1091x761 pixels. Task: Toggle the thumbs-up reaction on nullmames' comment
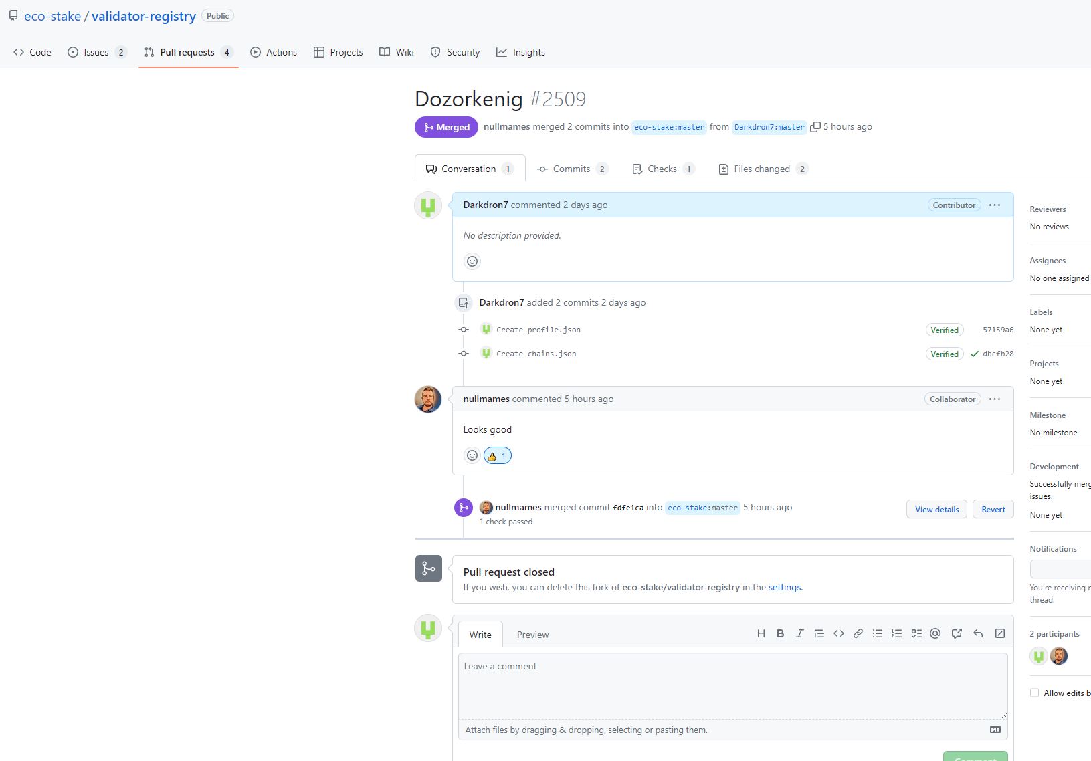(497, 455)
